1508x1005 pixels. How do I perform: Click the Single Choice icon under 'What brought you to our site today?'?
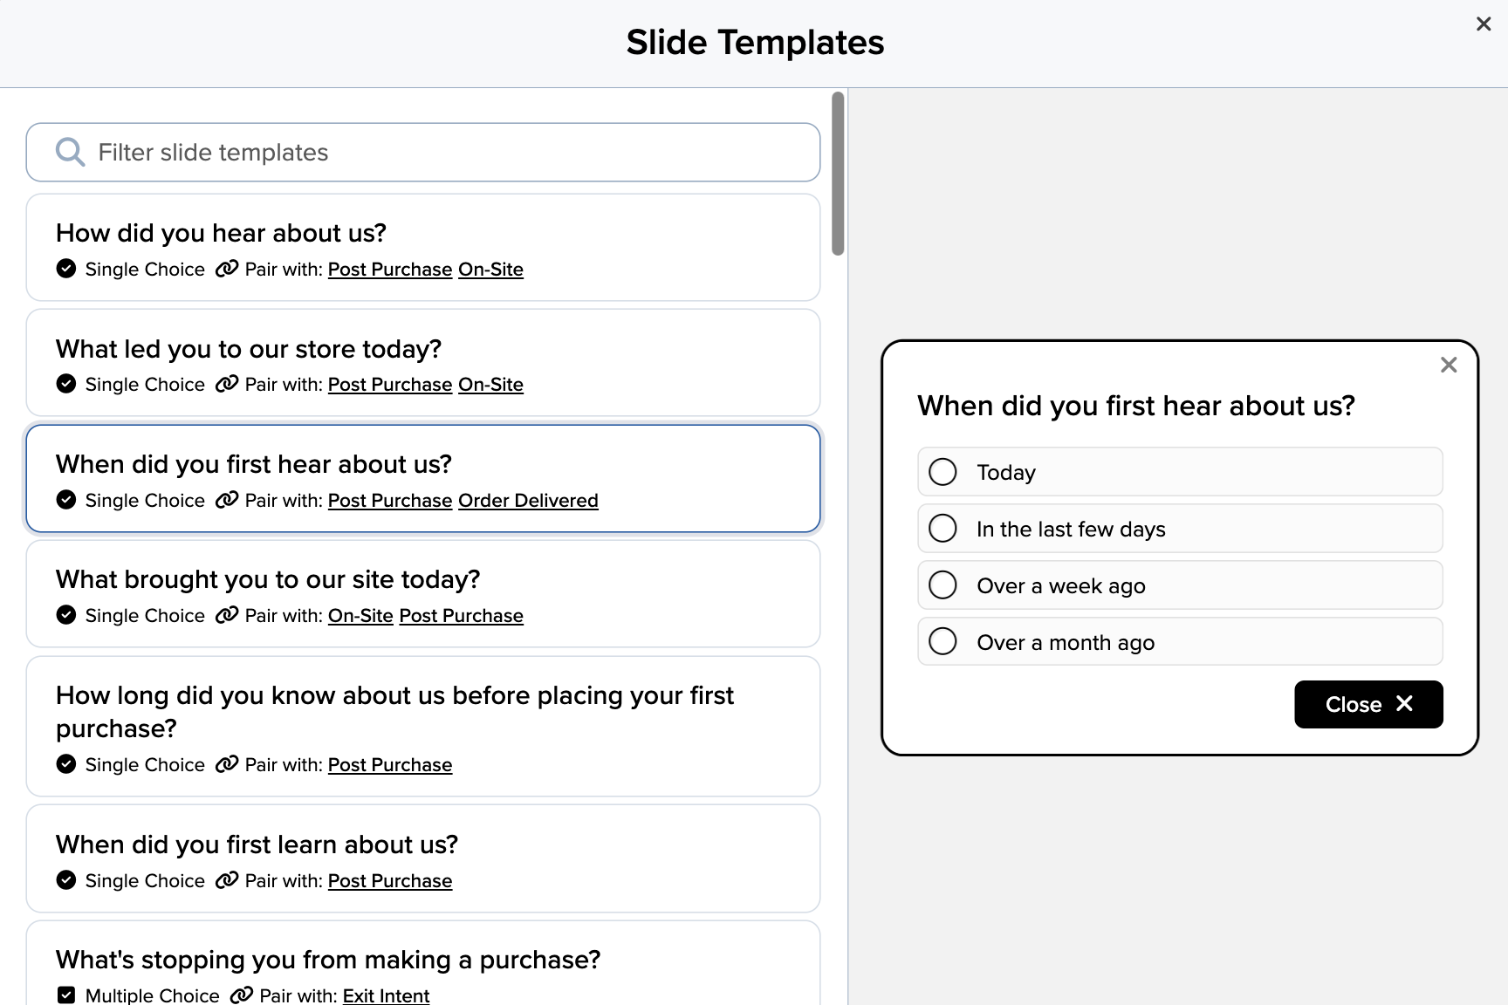pos(66,615)
